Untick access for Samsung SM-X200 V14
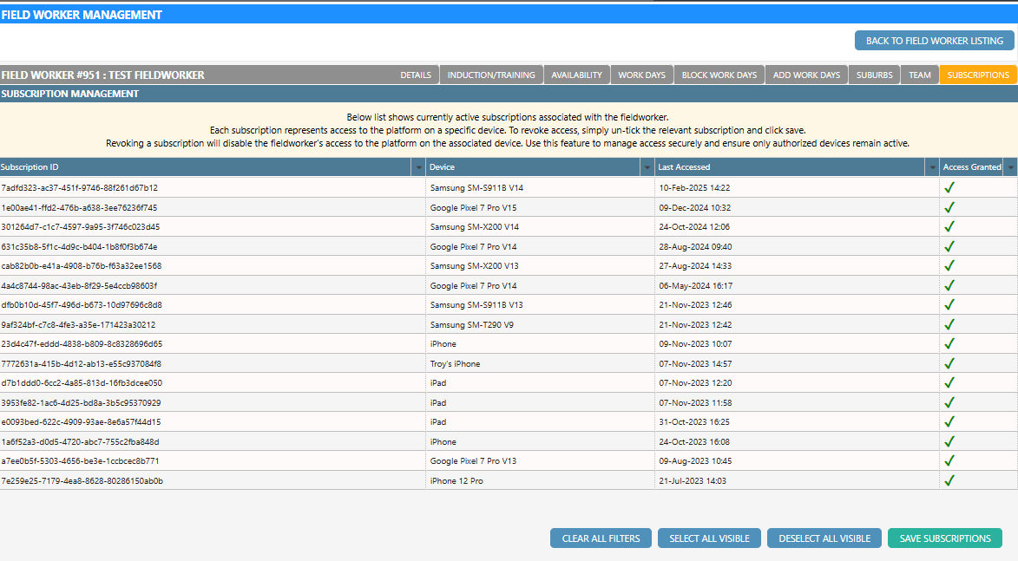The image size is (1018, 561). click(x=949, y=226)
